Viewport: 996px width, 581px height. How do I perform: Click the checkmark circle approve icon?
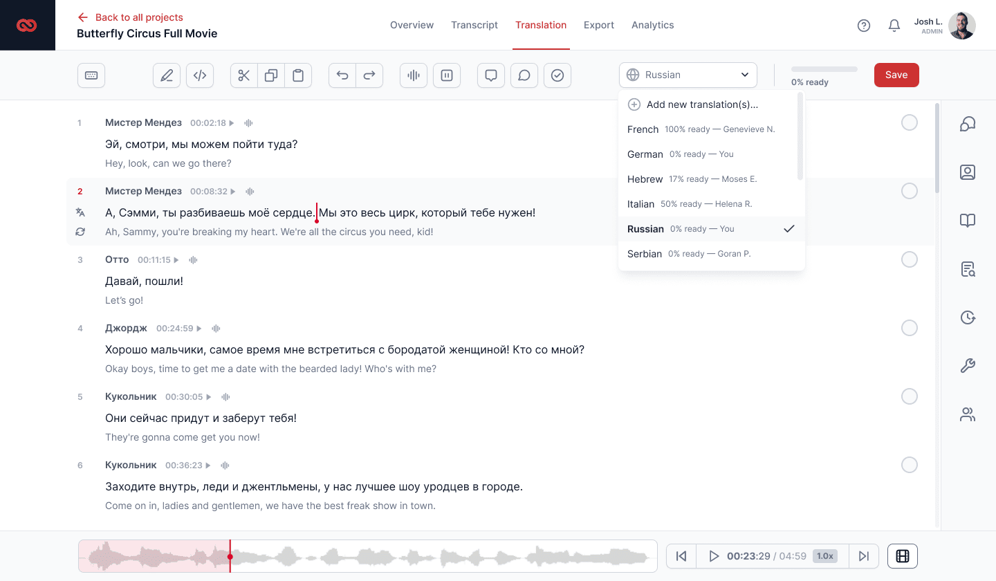tap(557, 75)
